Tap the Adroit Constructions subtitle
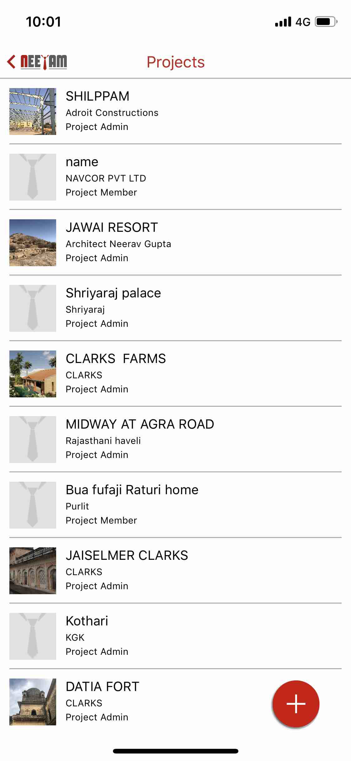 112,113
